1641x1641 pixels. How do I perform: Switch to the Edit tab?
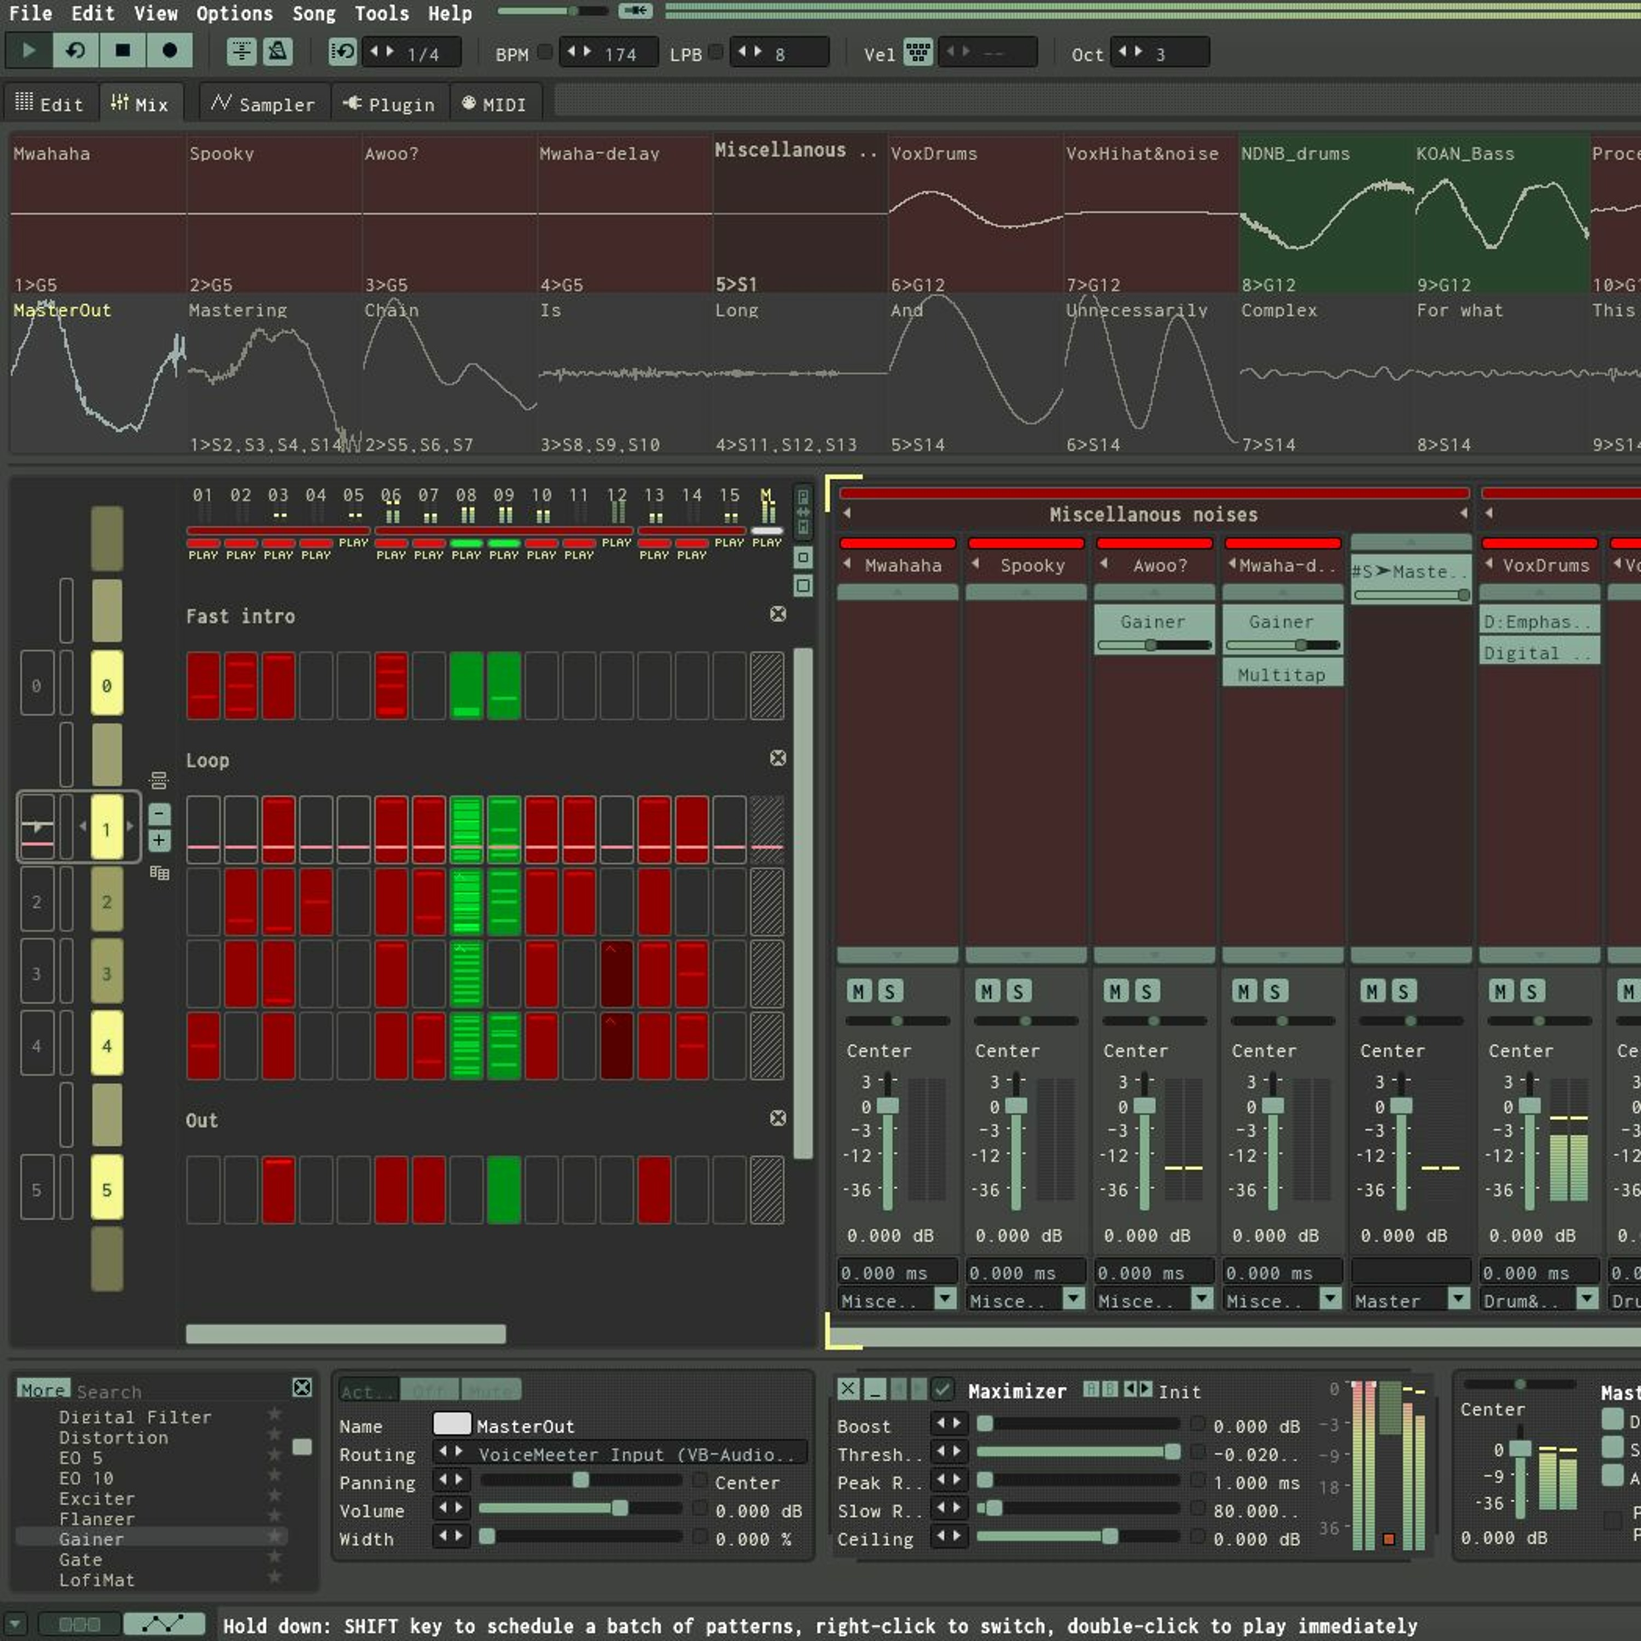(x=50, y=103)
